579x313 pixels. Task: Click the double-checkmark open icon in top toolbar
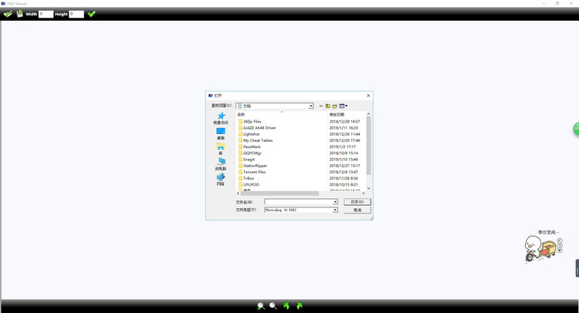pos(8,14)
